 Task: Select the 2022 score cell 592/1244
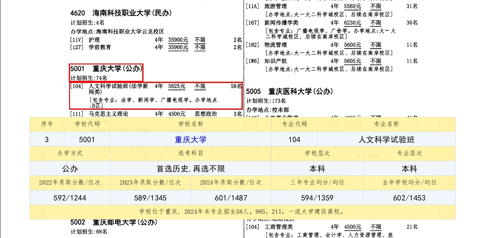point(70,198)
